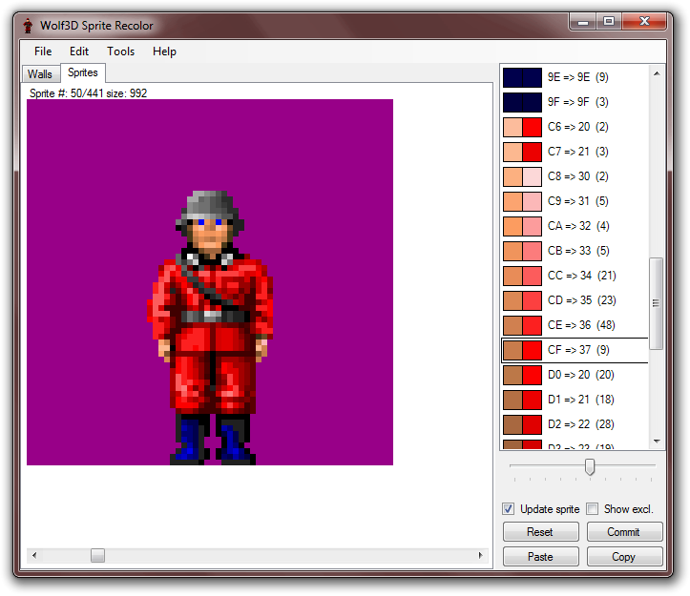Click the color list scroll down arrow
This screenshot has height=596, width=690.
pyautogui.click(x=656, y=442)
